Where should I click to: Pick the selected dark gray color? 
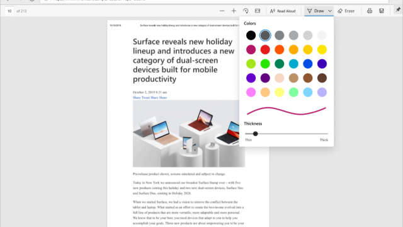(265, 35)
